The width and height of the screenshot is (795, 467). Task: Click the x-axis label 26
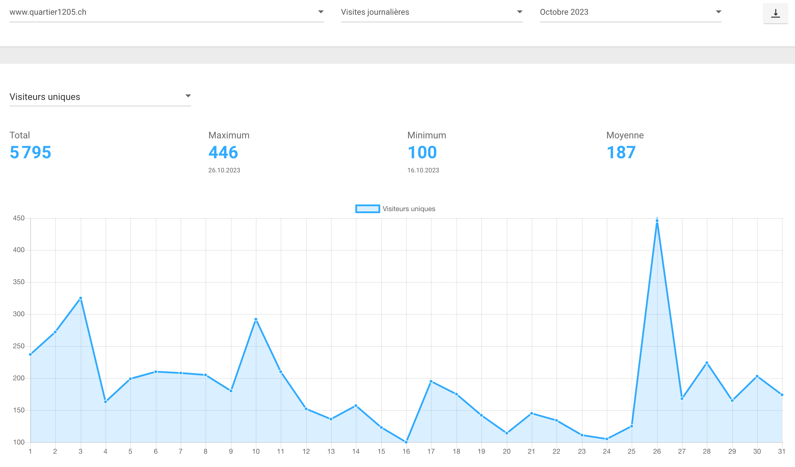pyautogui.click(x=657, y=451)
